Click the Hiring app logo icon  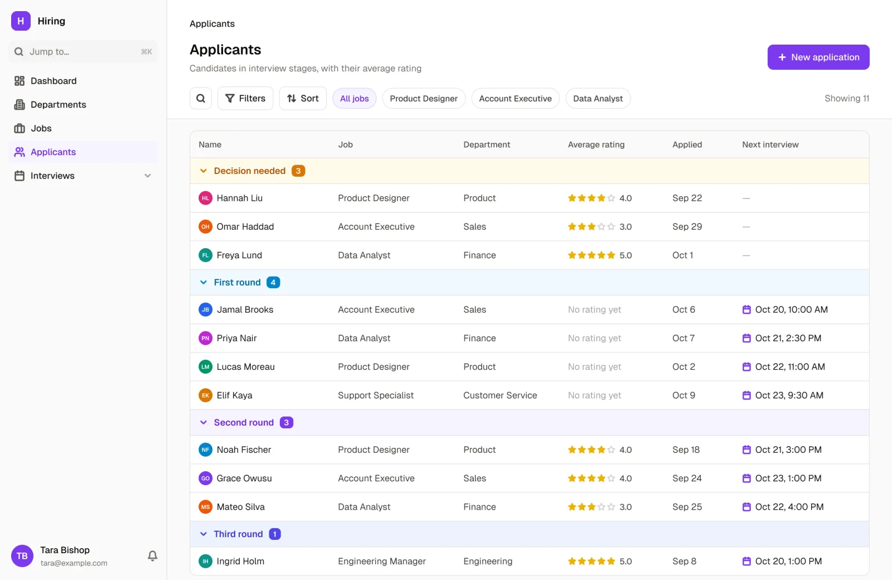[21, 21]
